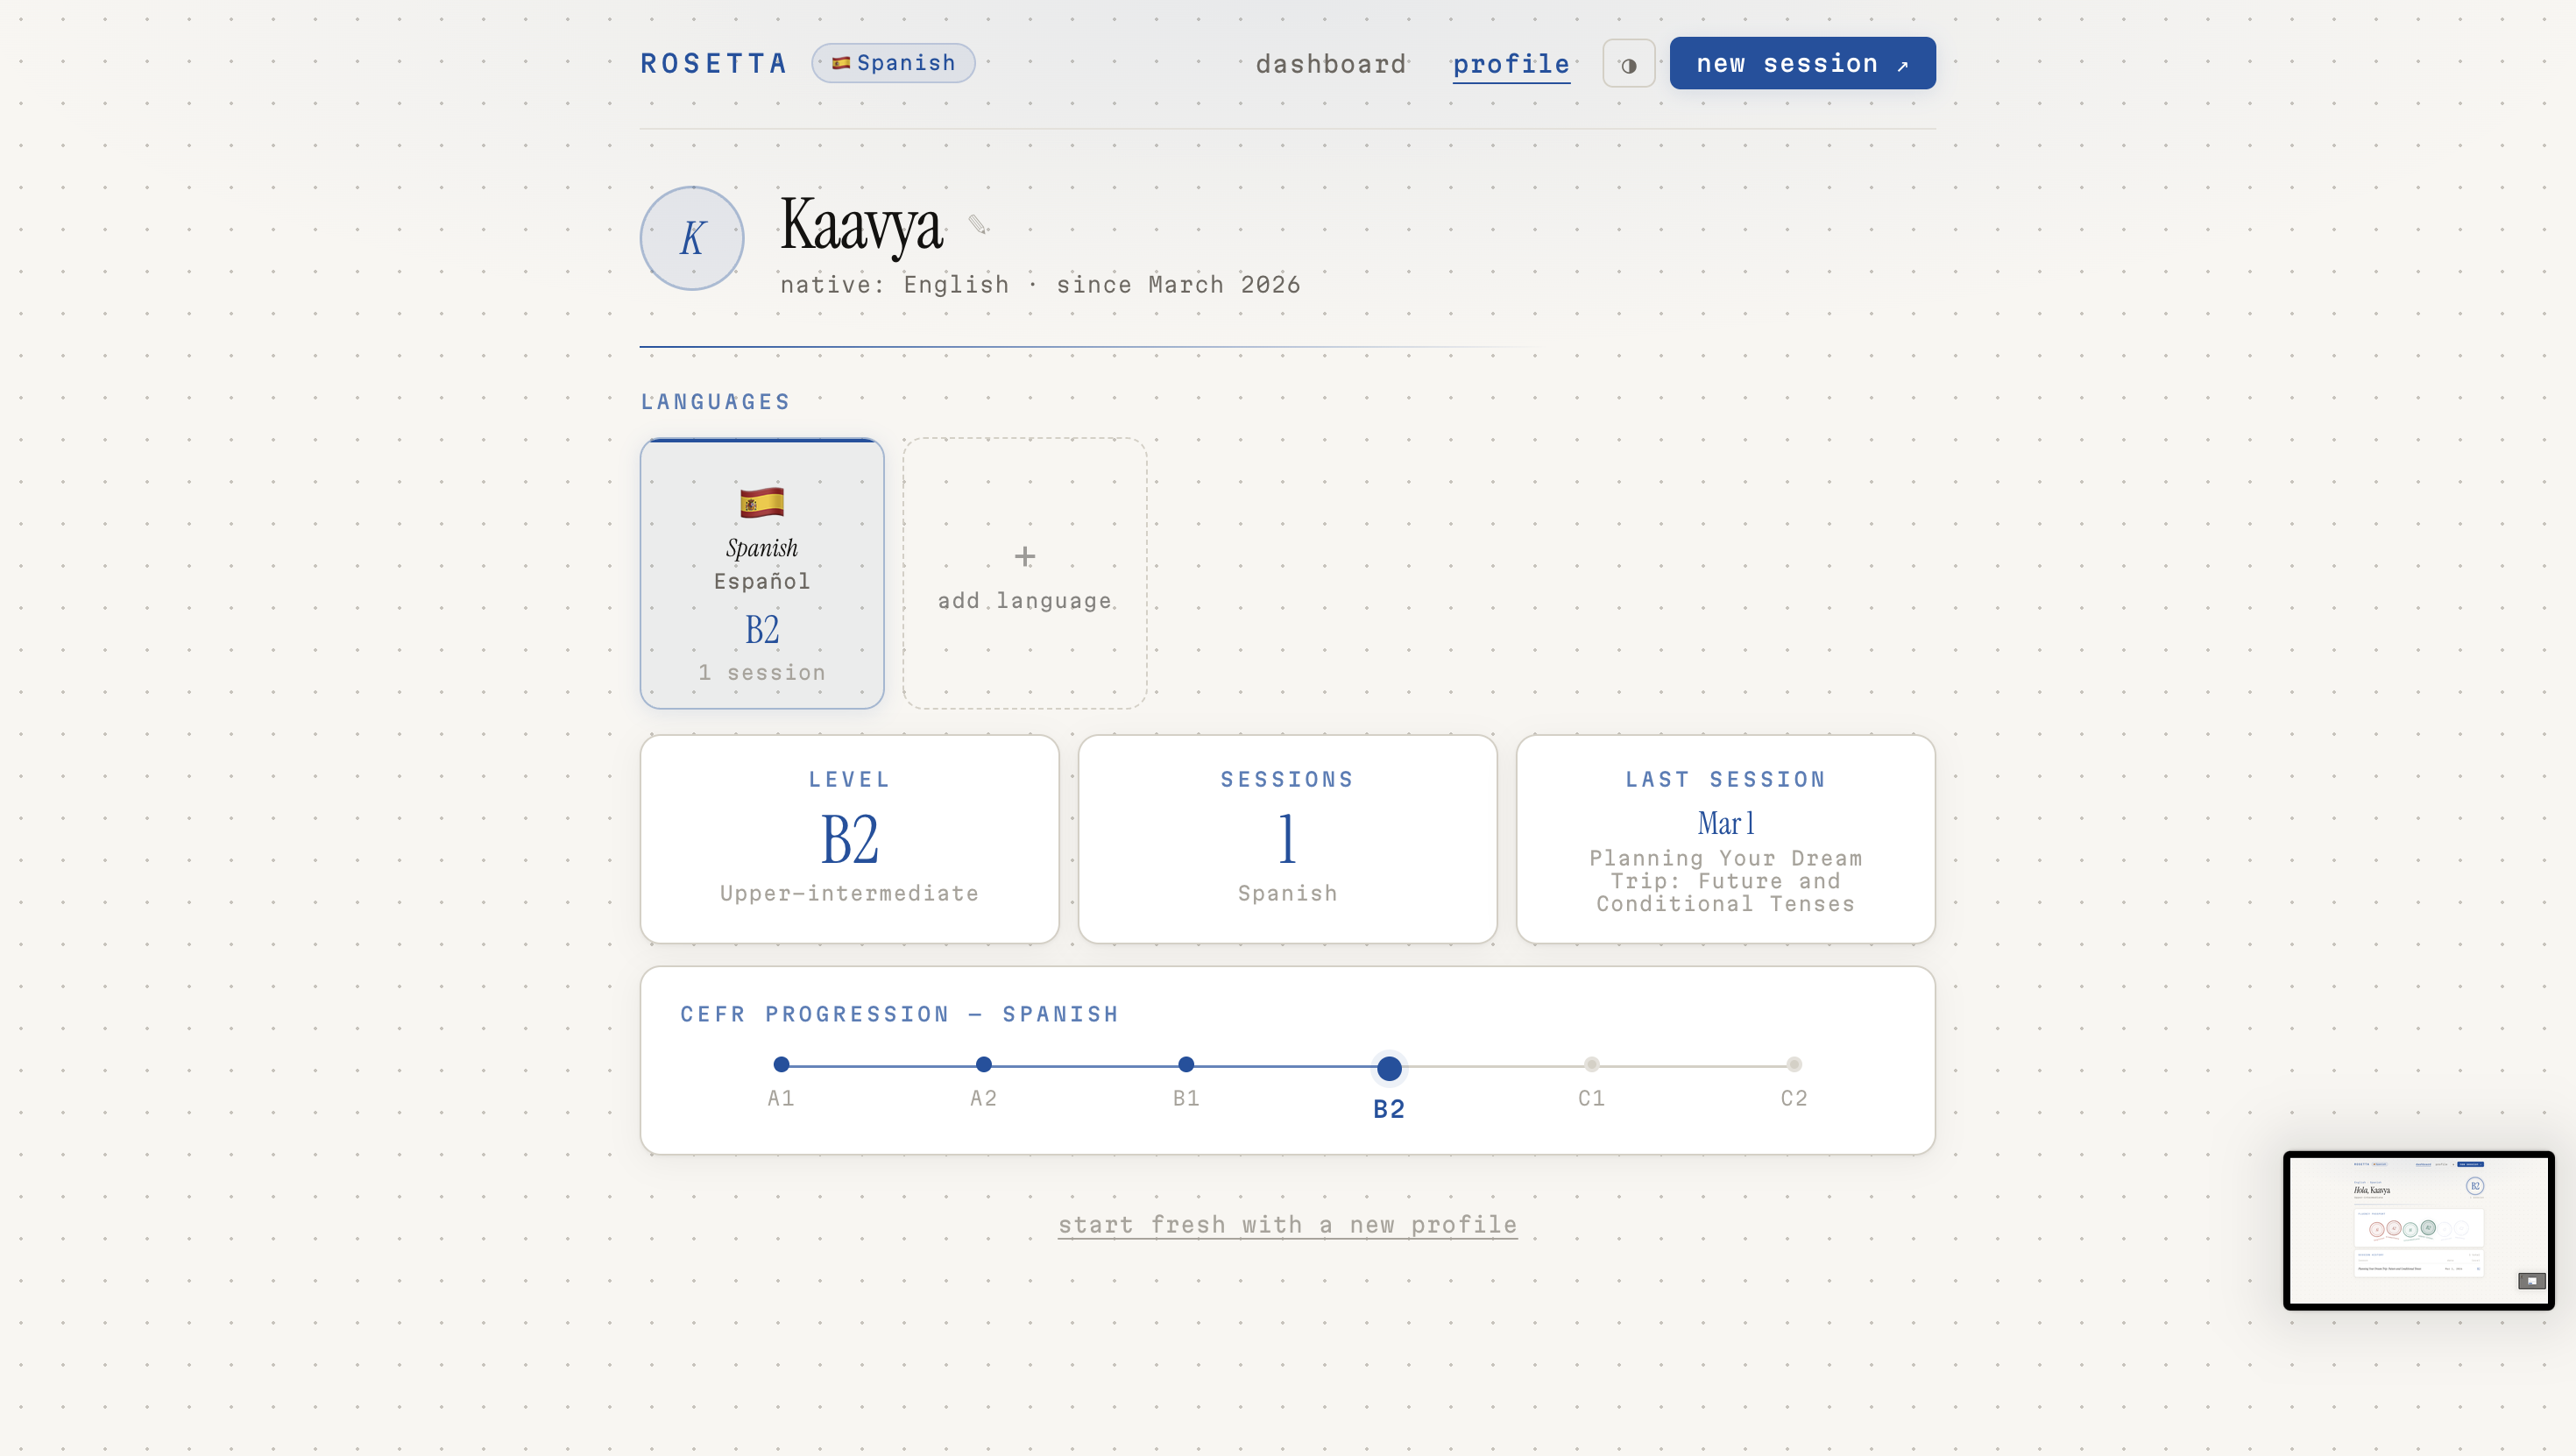The image size is (2576, 1456).
Task: Click the ROSETTA logo
Action: point(714,63)
